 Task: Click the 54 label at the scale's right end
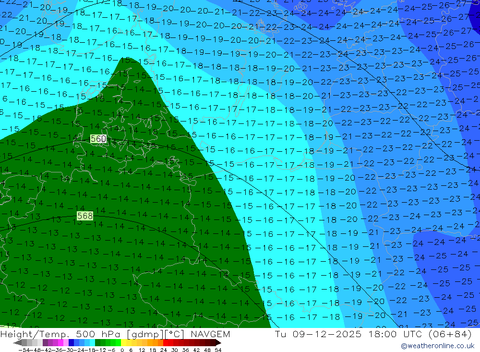click(x=218, y=350)
